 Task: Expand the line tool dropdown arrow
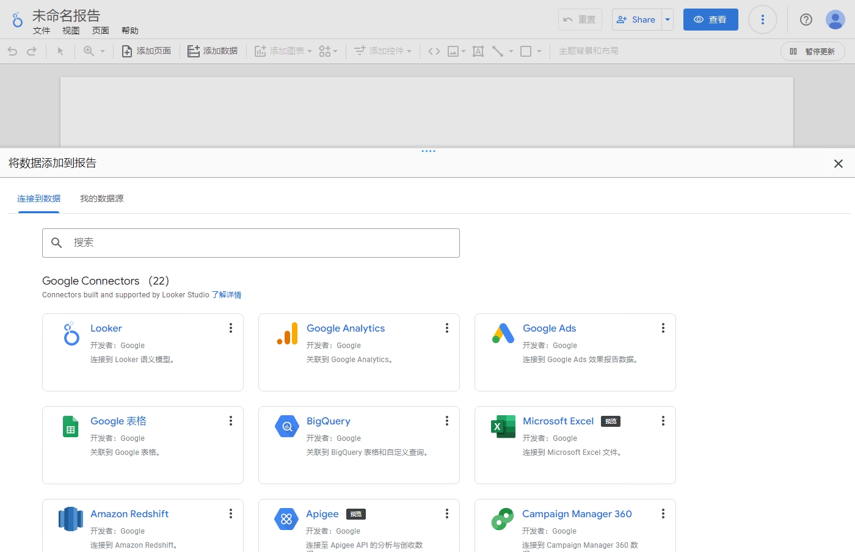[511, 51]
